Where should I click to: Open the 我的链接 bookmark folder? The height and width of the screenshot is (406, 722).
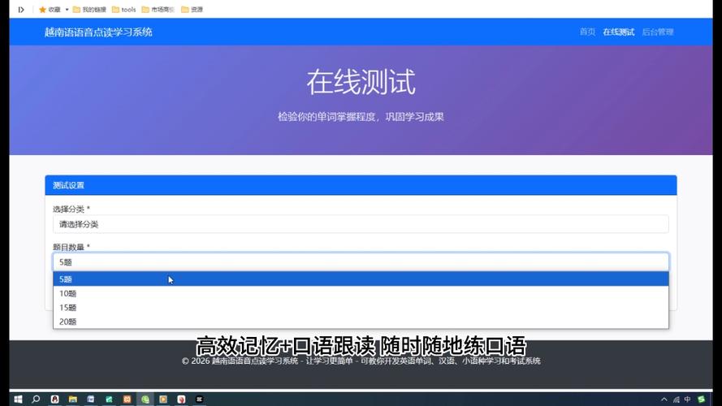90,9
